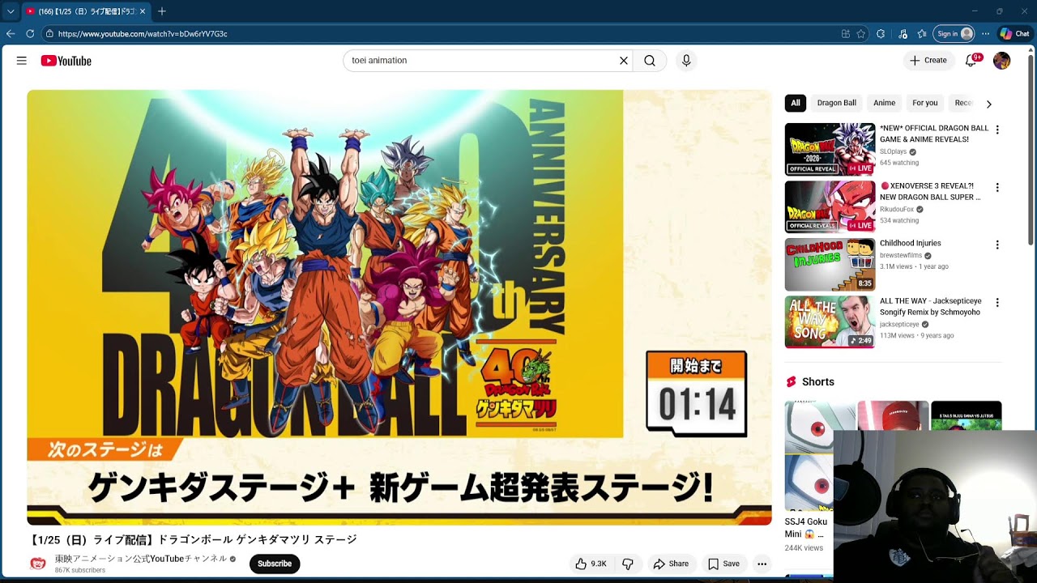Screen dimensions: 1037x583
Task: Go to the YouTube home logo
Action: pos(66,61)
